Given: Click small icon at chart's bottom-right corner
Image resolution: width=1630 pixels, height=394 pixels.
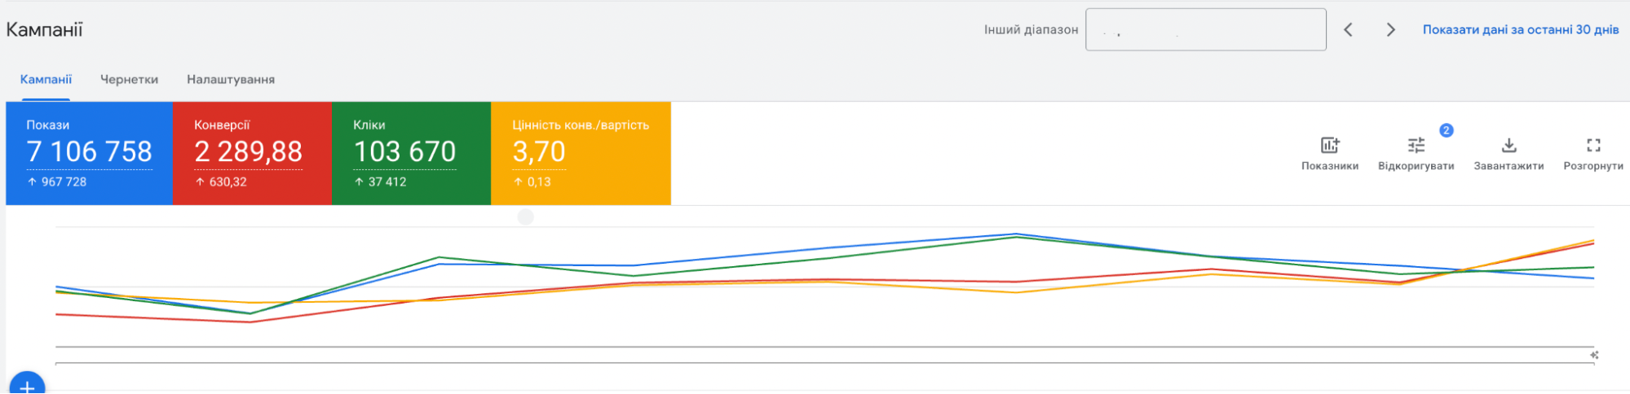Looking at the screenshot, I should point(1594,355).
